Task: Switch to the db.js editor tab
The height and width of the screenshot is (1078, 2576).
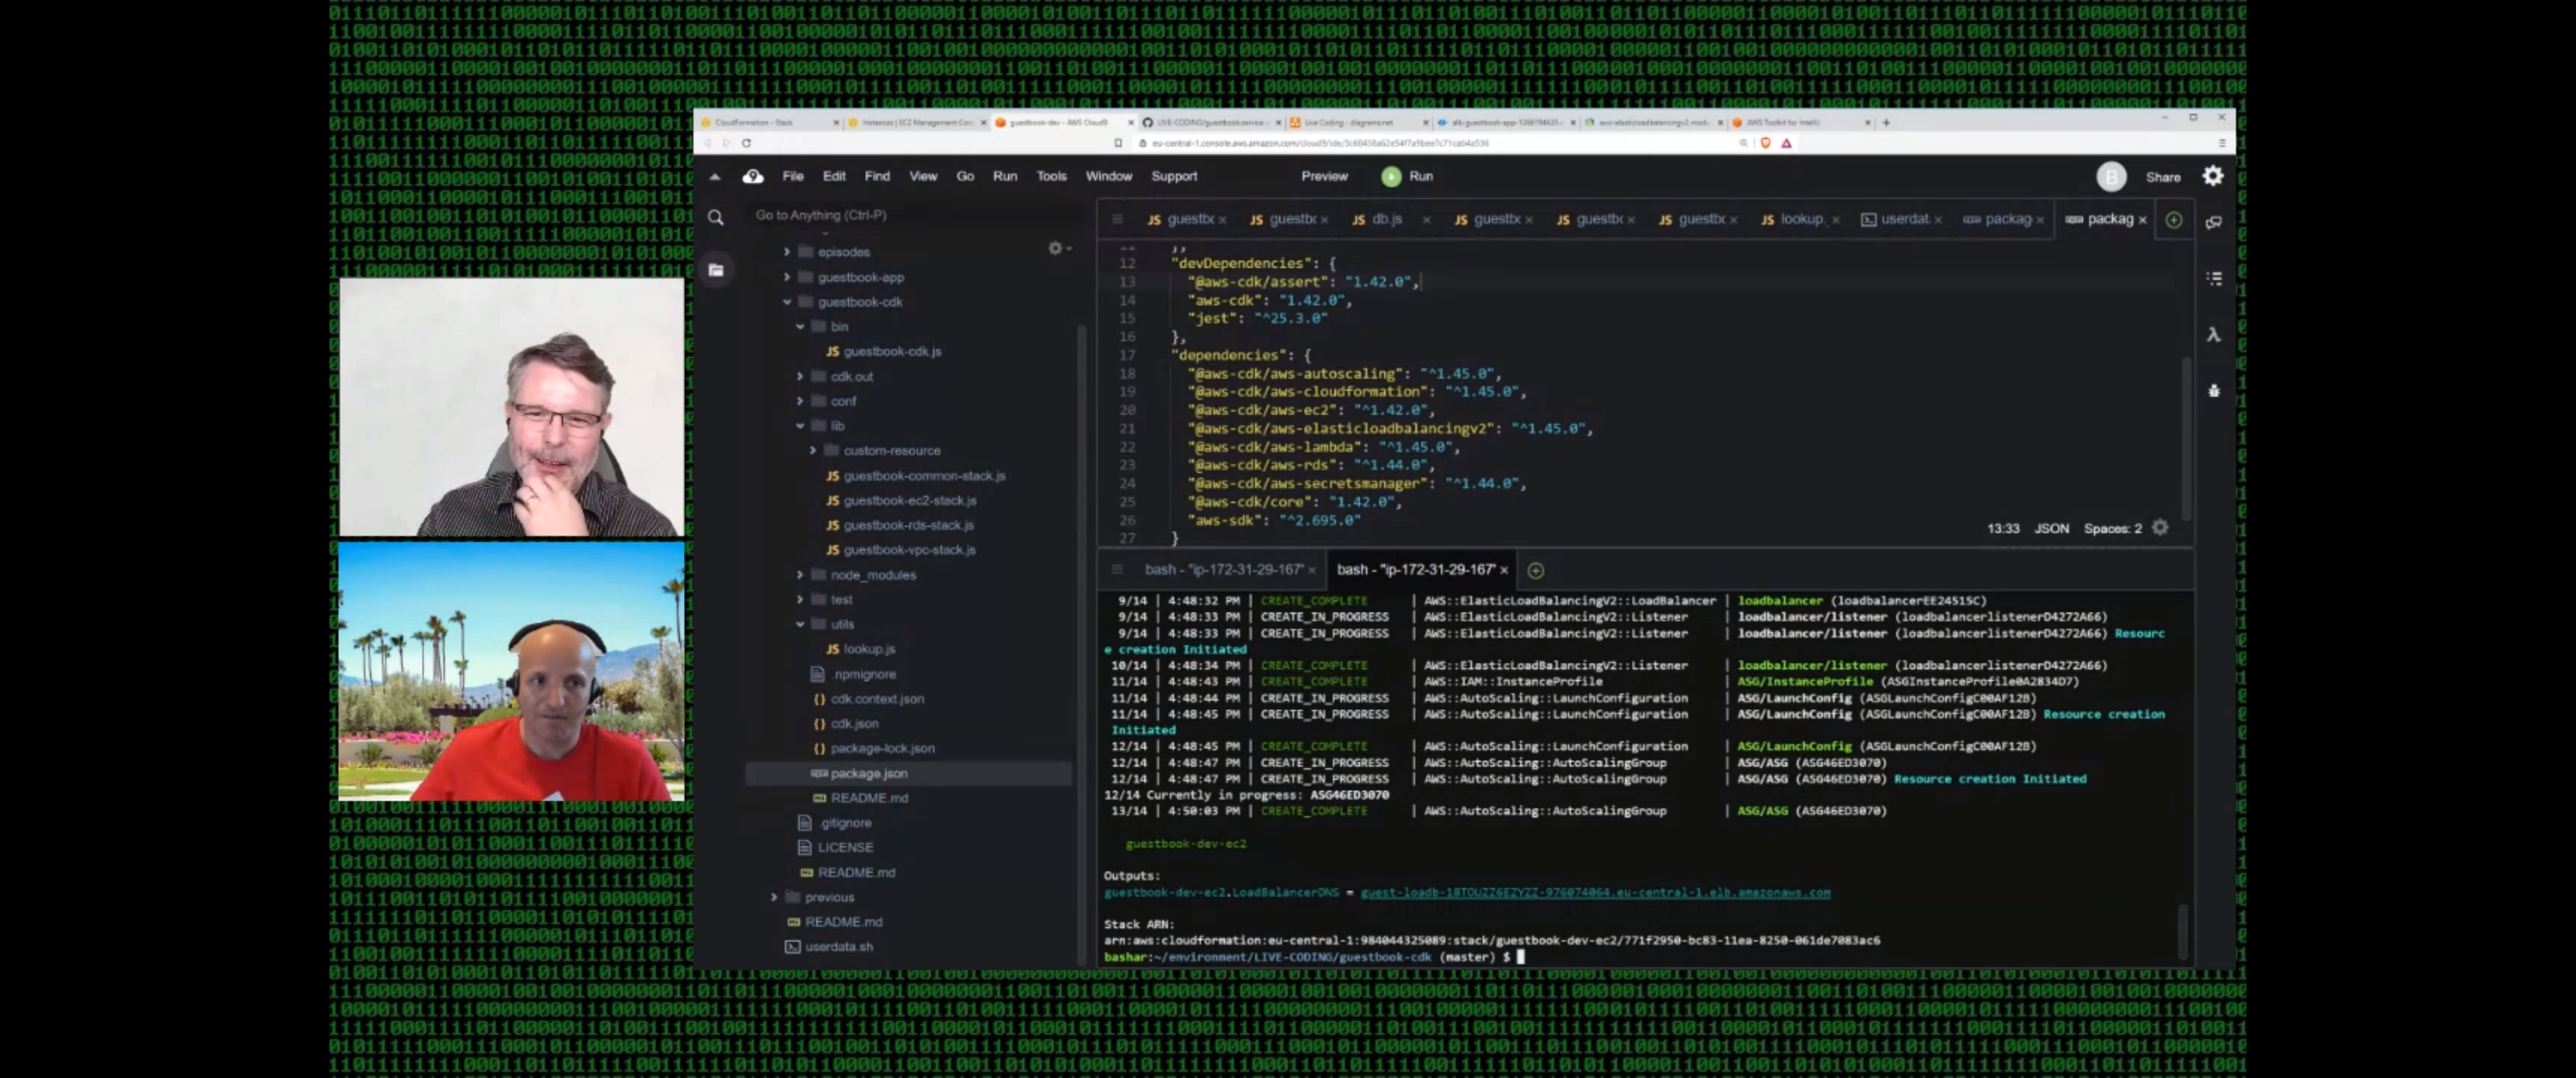Action: (x=1385, y=219)
